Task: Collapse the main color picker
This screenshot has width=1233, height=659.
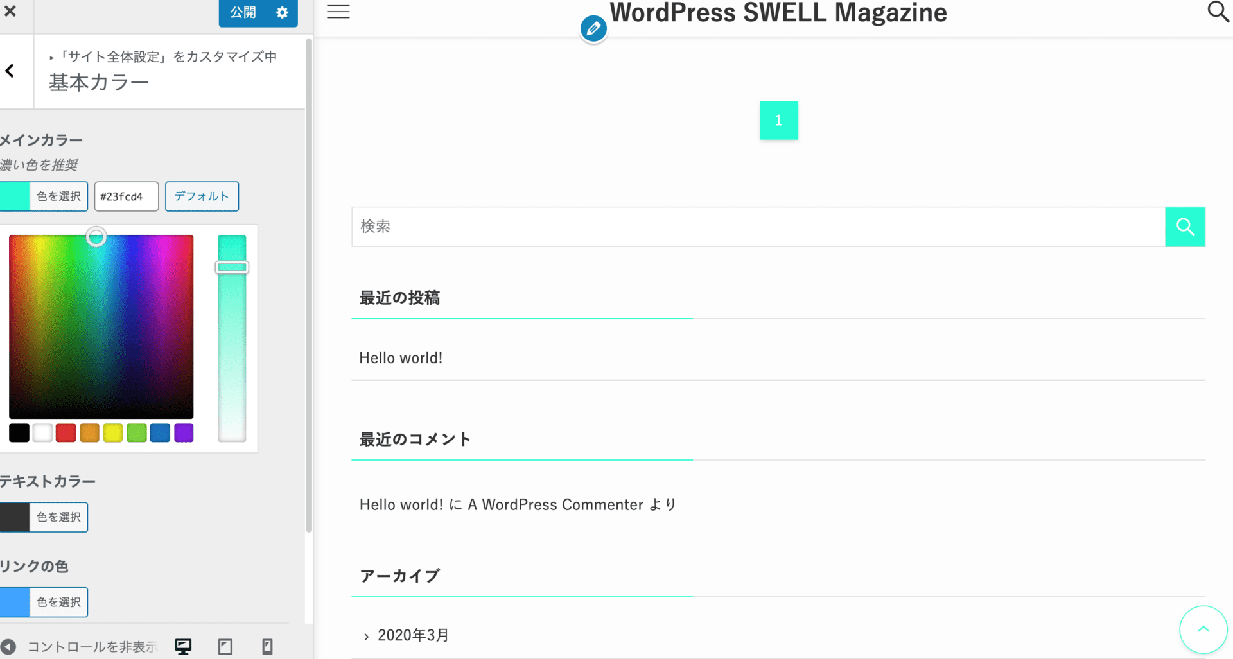Action: [58, 196]
